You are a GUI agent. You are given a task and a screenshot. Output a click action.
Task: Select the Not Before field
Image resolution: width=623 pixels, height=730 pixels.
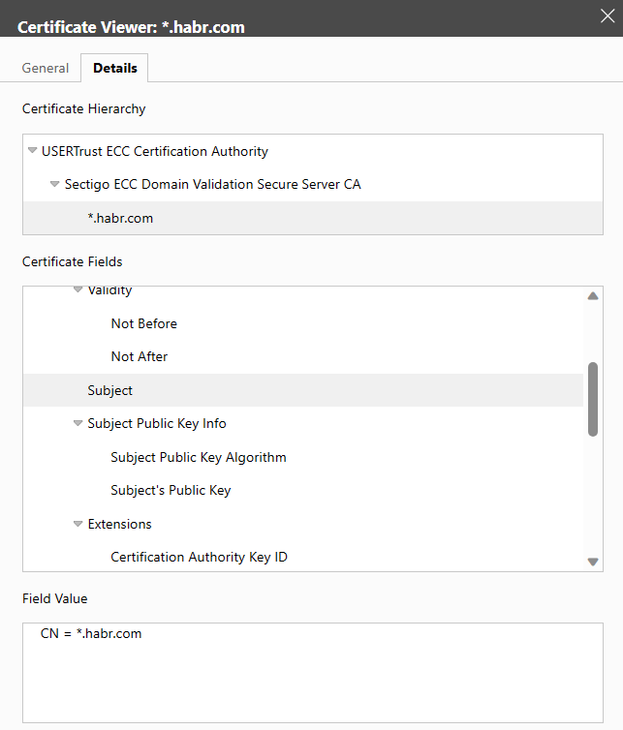click(144, 323)
